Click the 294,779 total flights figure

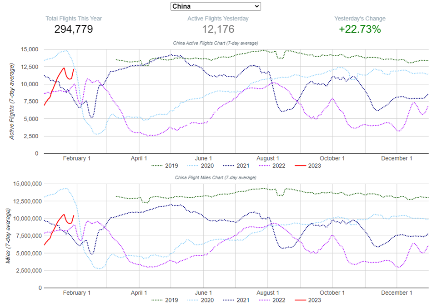point(74,29)
